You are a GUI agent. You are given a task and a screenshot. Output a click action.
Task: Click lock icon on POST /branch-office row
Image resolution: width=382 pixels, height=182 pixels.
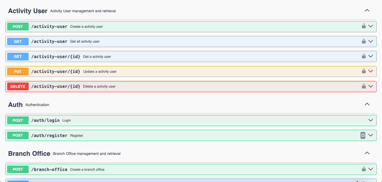(363, 169)
